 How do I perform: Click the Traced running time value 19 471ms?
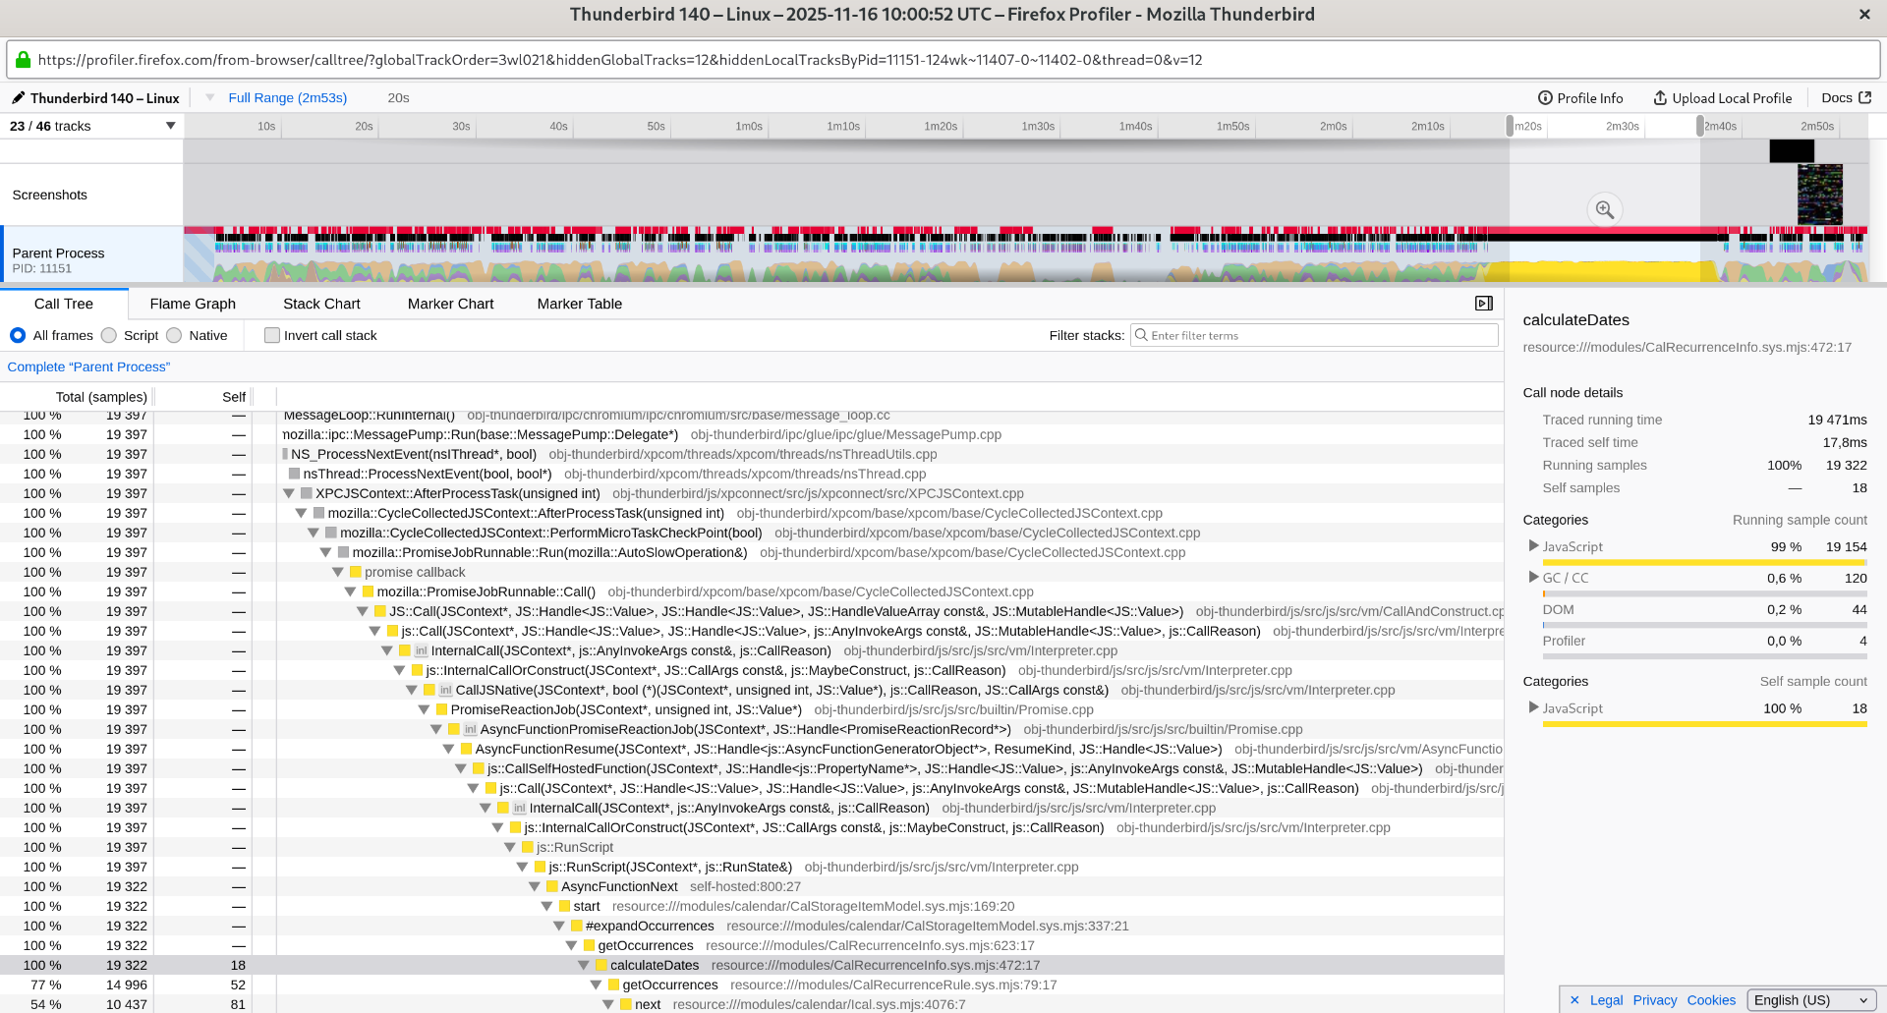(x=1837, y=420)
